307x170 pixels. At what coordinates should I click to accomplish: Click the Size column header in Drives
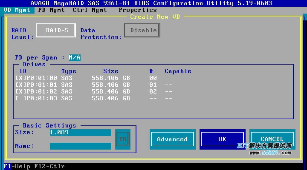click(111, 71)
